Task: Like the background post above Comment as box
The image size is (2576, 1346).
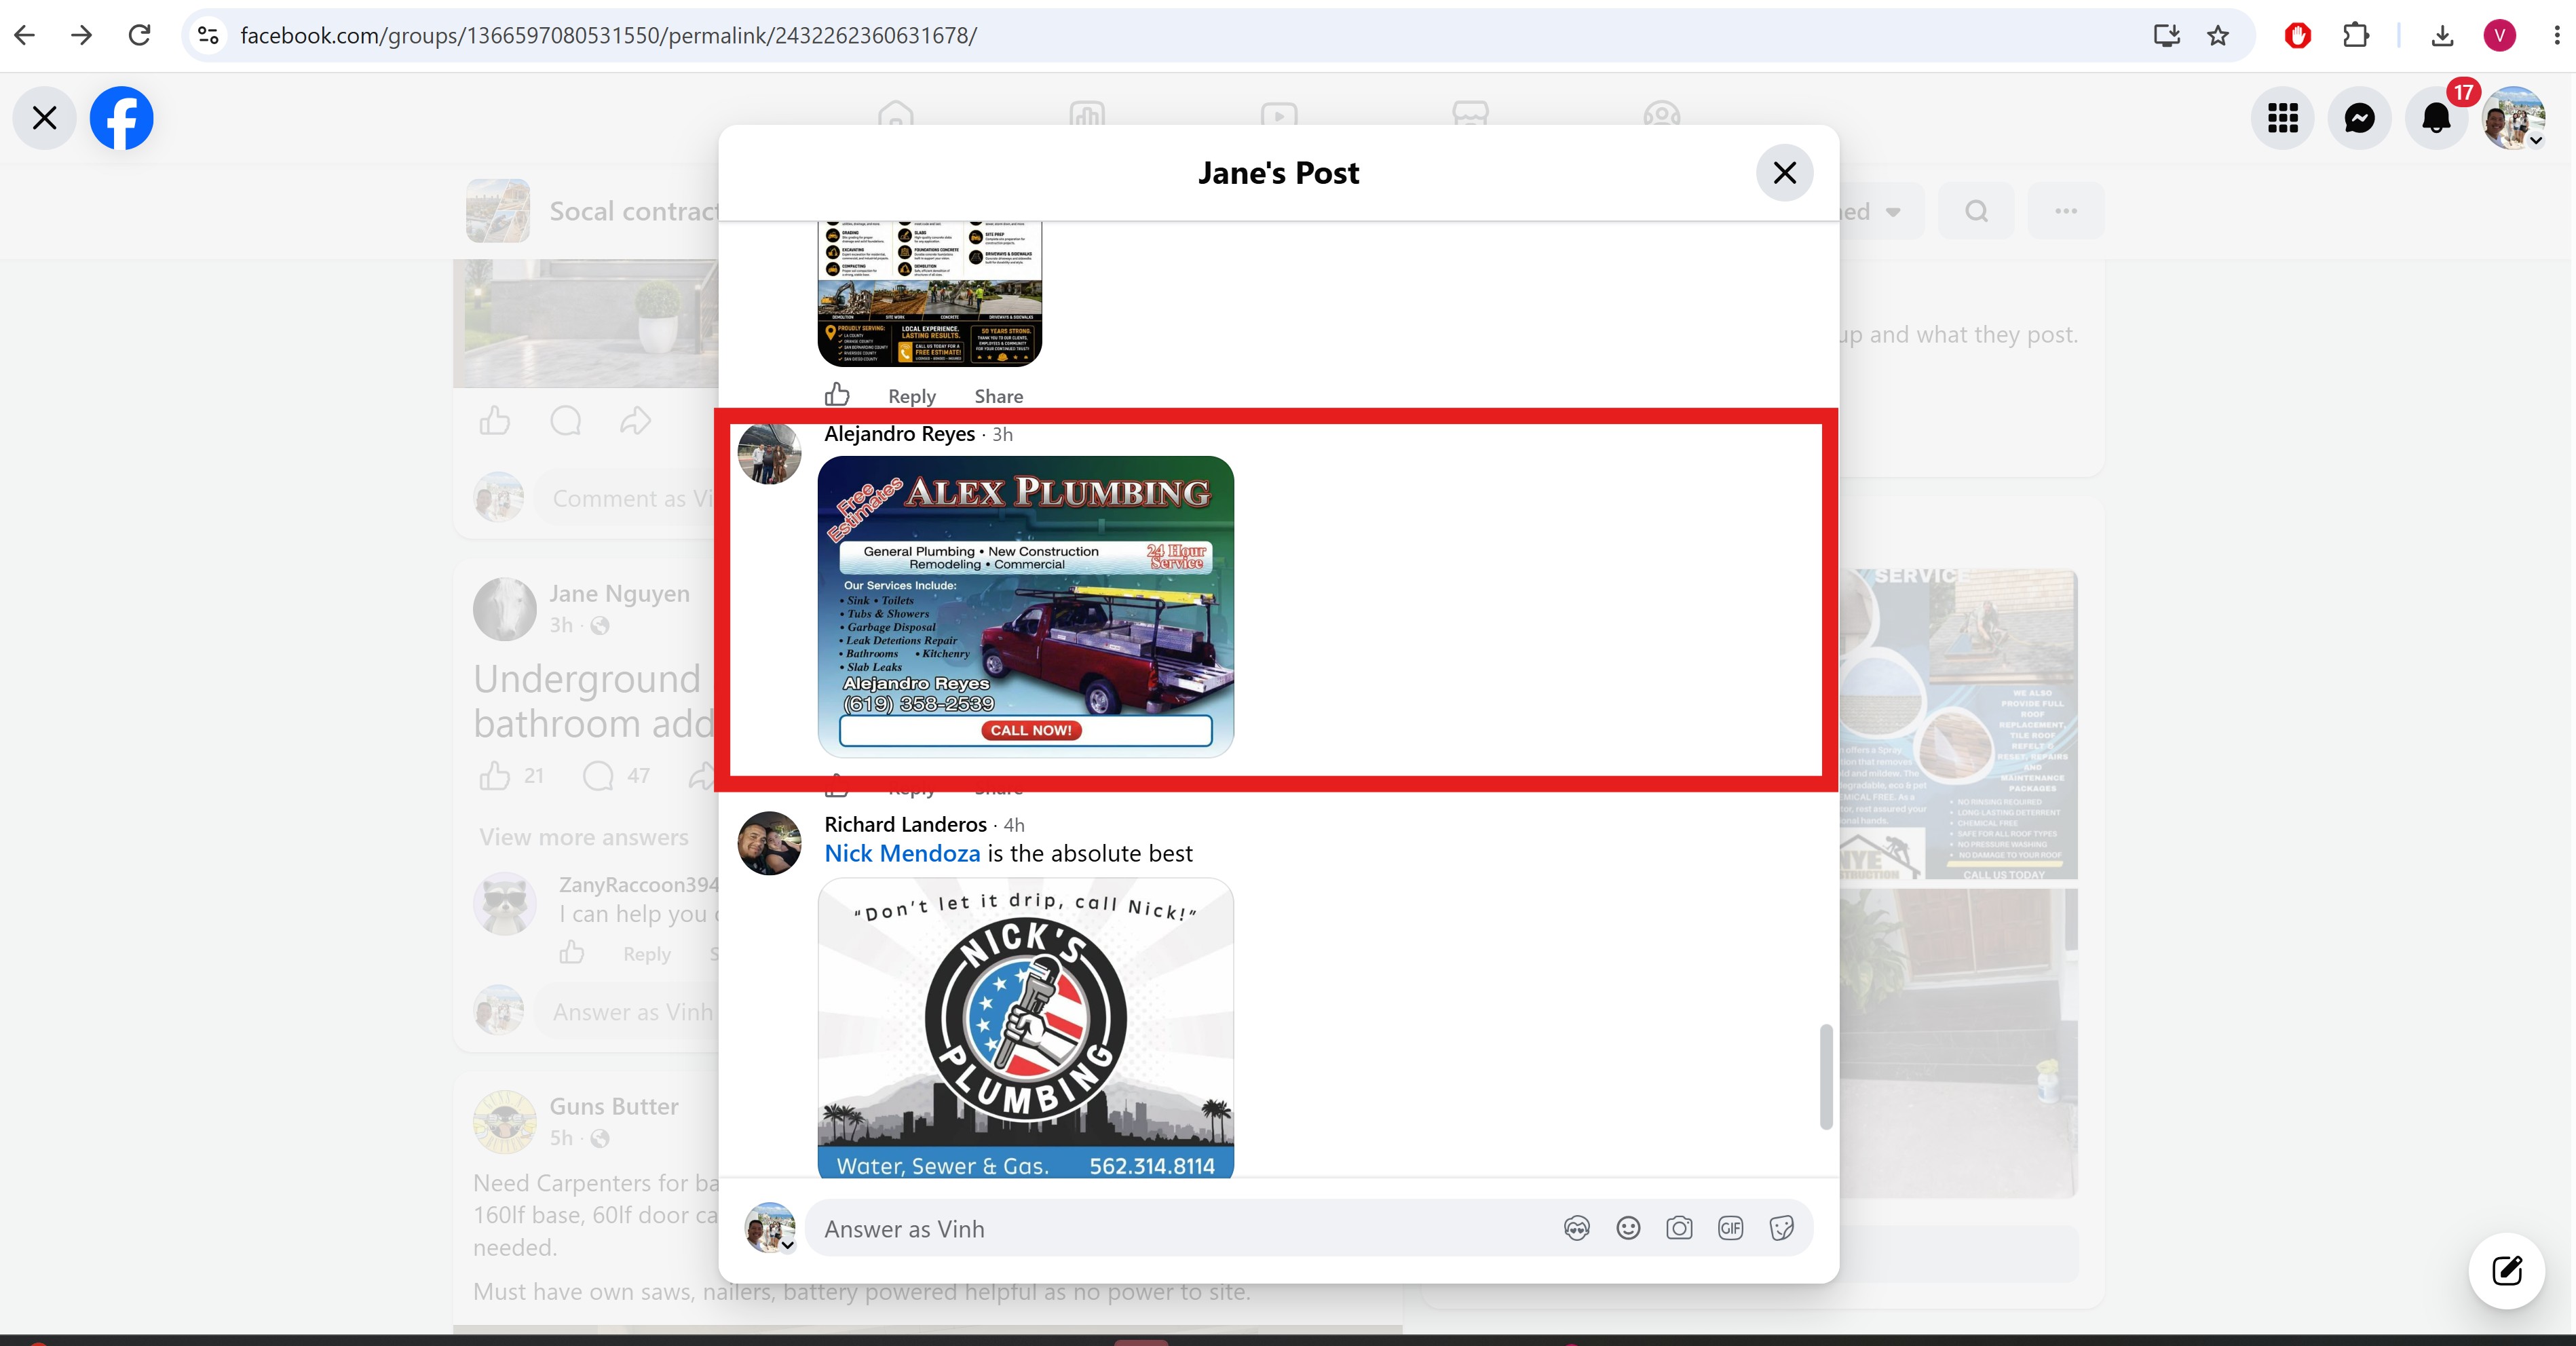Action: point(495,421)
